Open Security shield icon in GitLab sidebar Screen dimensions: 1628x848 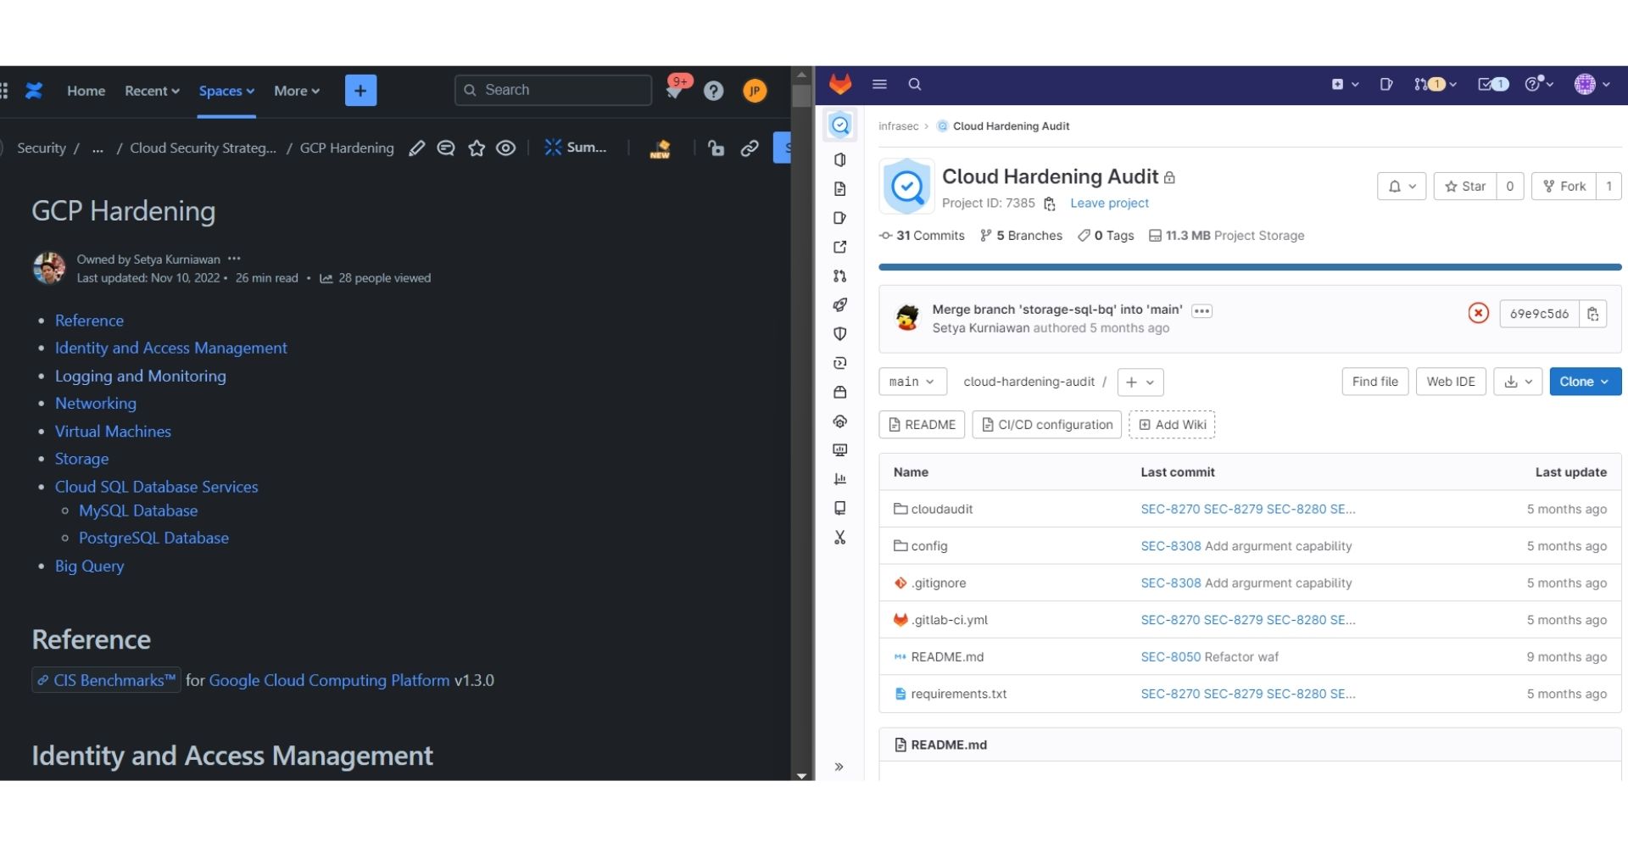[x=840, y=334]
